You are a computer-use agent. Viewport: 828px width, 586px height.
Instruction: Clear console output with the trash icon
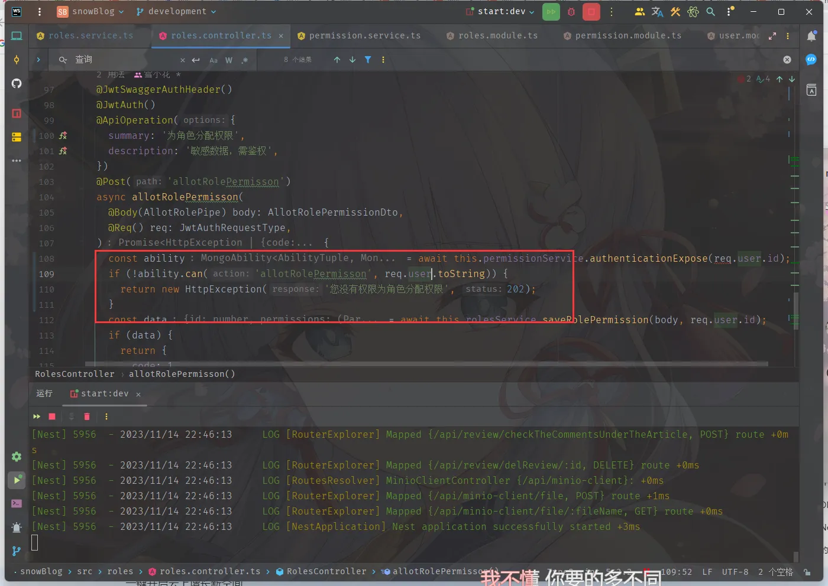87,416
